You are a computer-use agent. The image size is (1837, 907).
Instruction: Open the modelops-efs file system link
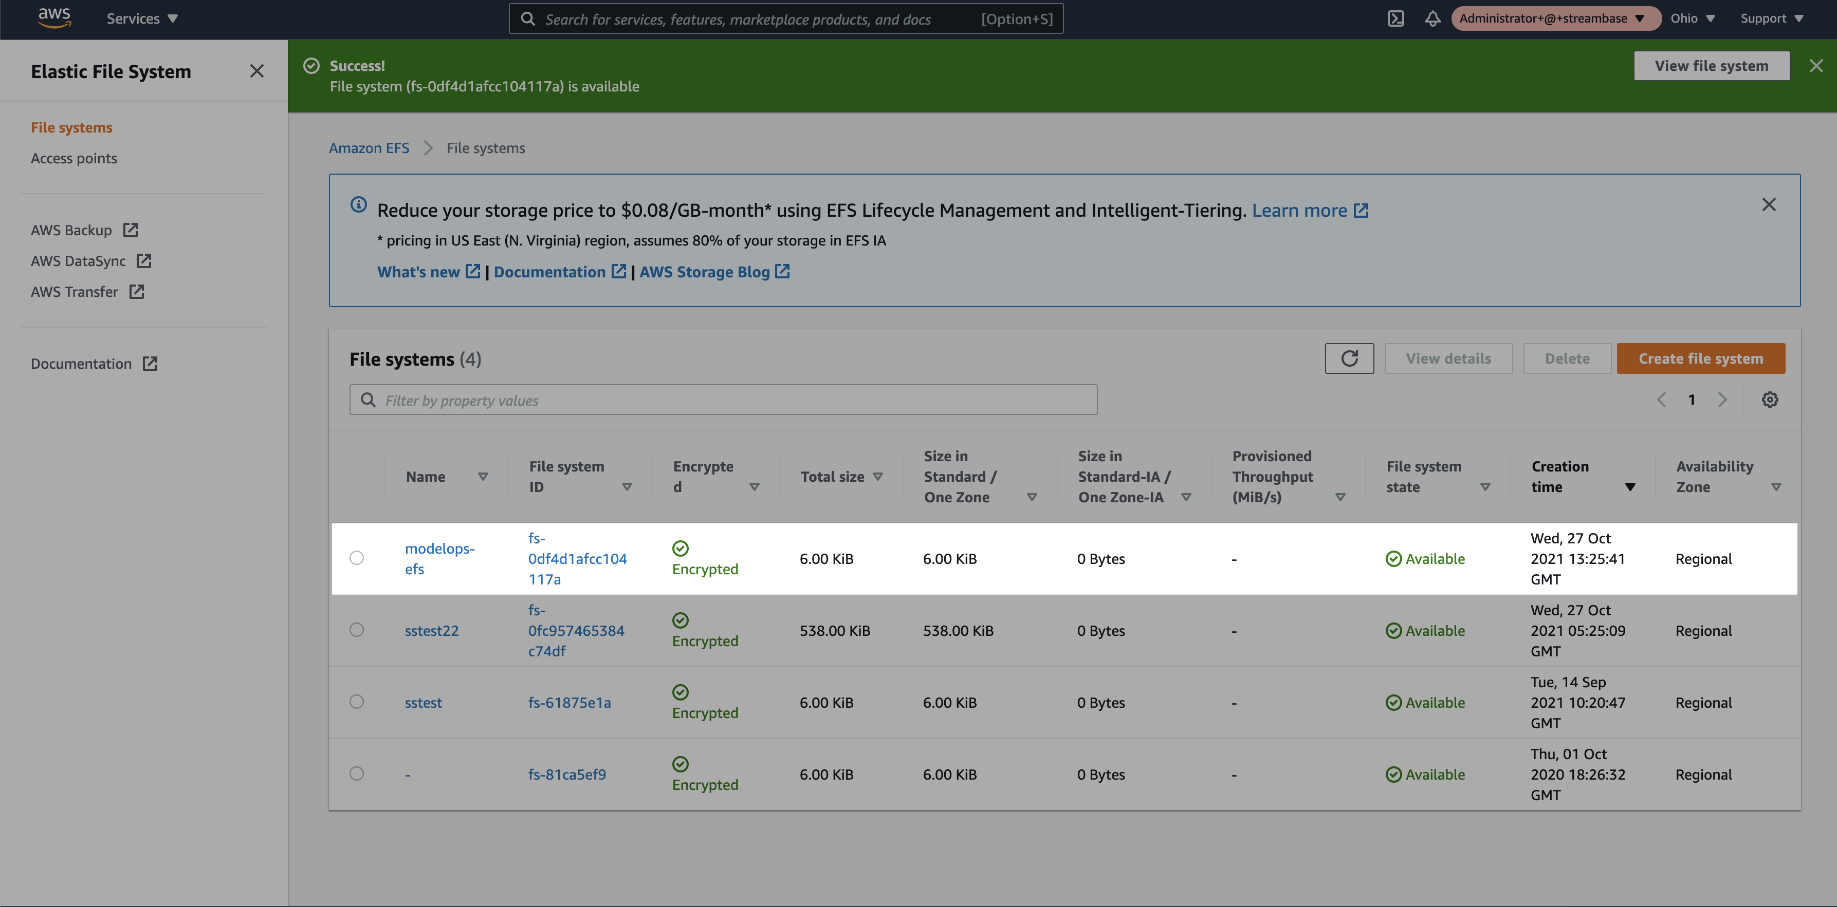click(439, 559)
